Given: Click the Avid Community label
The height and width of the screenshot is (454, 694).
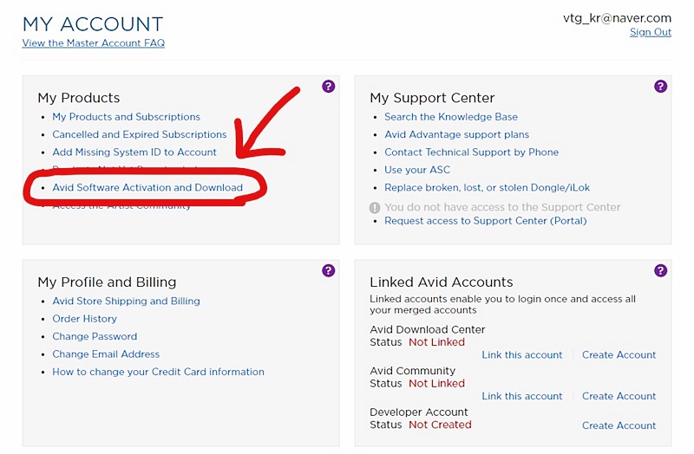Looking at the screenshot, I should [x=413, y=371].
